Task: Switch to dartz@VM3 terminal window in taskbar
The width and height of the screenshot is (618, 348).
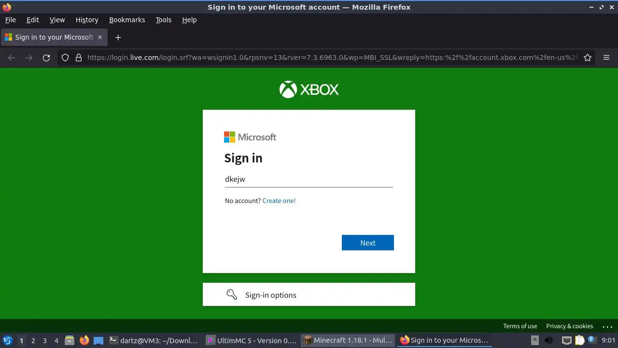Action: click(154, 340)
